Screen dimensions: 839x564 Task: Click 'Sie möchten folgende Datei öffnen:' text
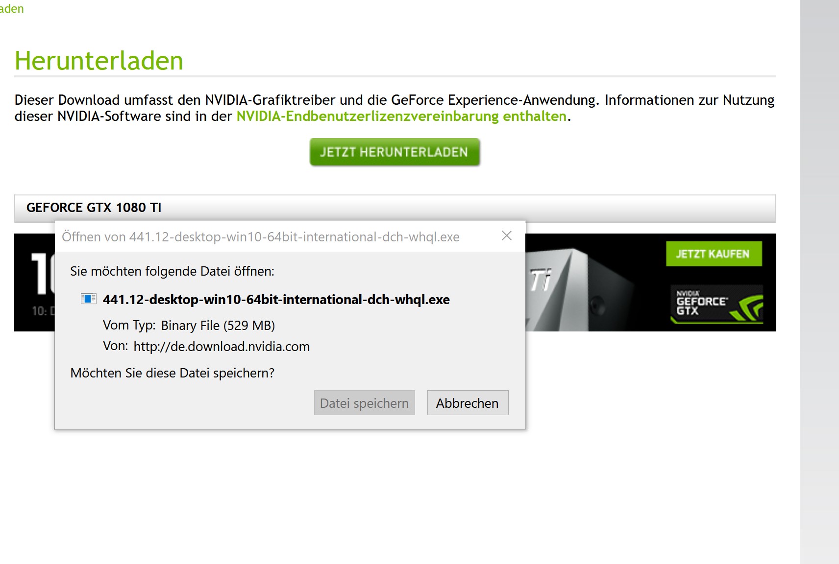coord(173,271)
